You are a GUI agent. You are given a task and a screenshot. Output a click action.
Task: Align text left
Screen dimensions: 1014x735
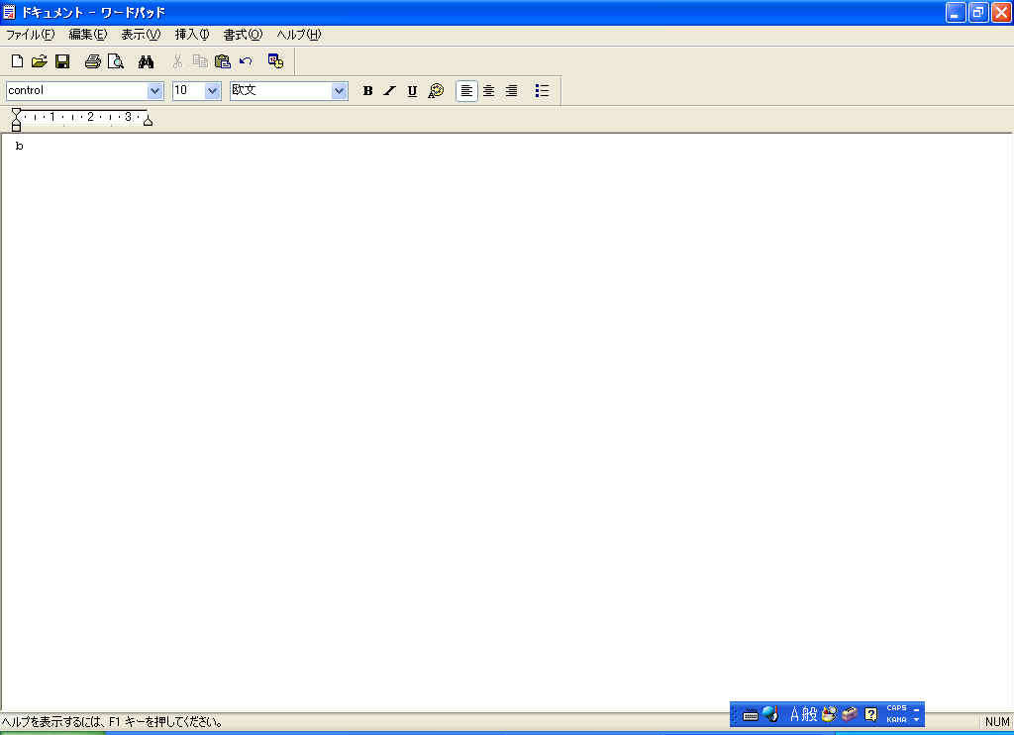click(x=466, y=90)
